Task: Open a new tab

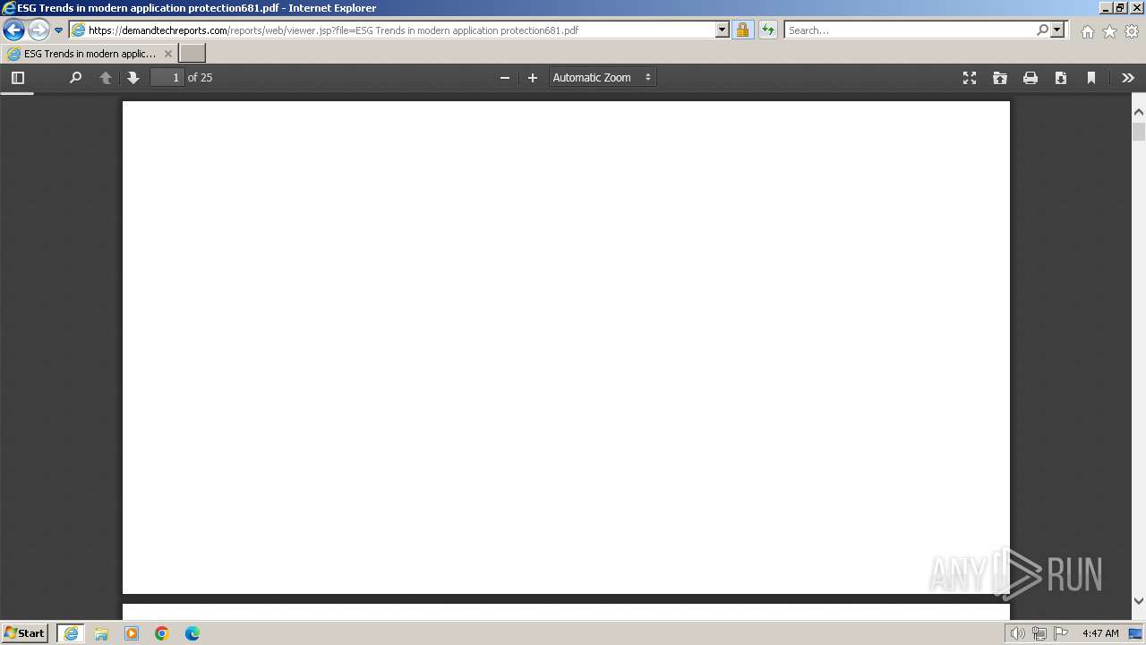Action: coord(192,54)
